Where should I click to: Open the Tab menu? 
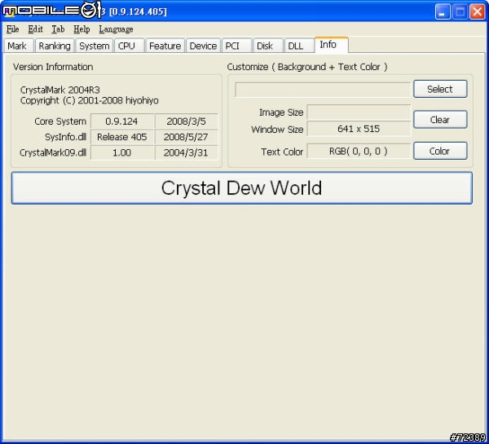point(58,29)
